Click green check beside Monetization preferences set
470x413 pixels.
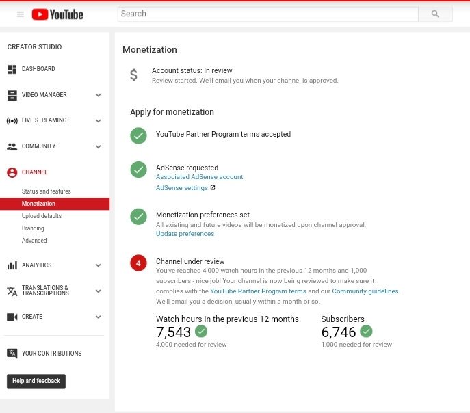coord(138,217)
